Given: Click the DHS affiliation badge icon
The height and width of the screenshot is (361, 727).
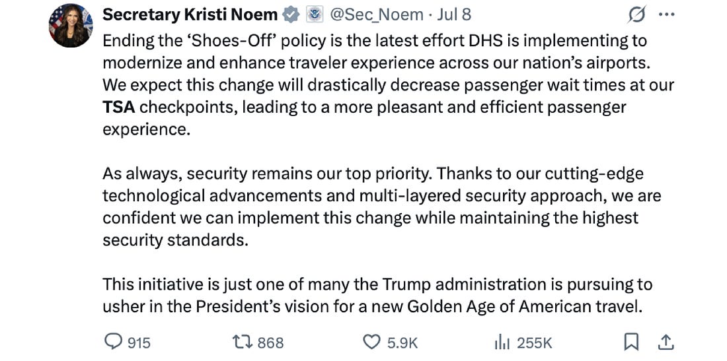Looking at the screenshot, I should tap(314, 15).
